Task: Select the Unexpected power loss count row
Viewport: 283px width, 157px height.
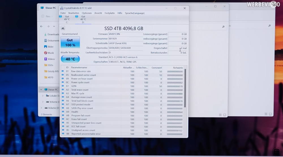Action: pyautogui.click(x=122, y=123)
